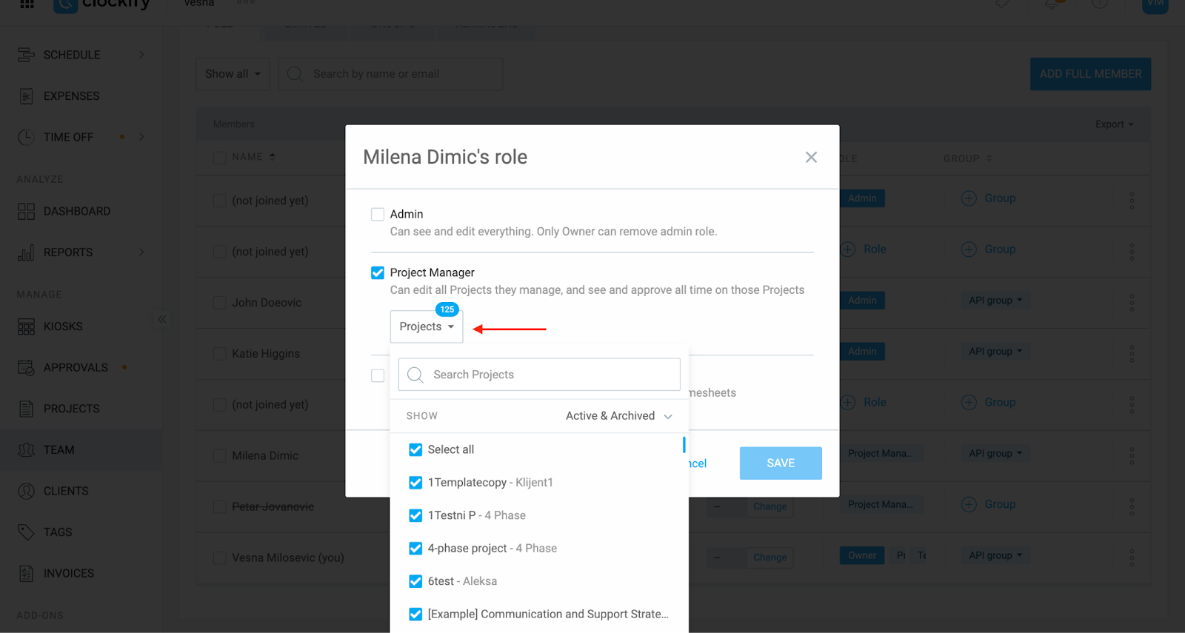Click the magnifier icon in member search
This screenshot has height=633, width=1185.
(295, 74)
